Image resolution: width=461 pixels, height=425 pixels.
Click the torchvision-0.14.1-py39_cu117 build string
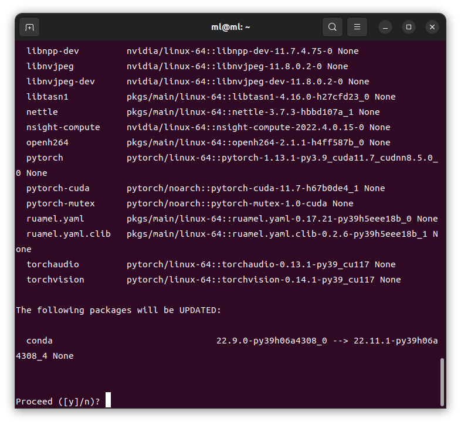coord(298,280)
